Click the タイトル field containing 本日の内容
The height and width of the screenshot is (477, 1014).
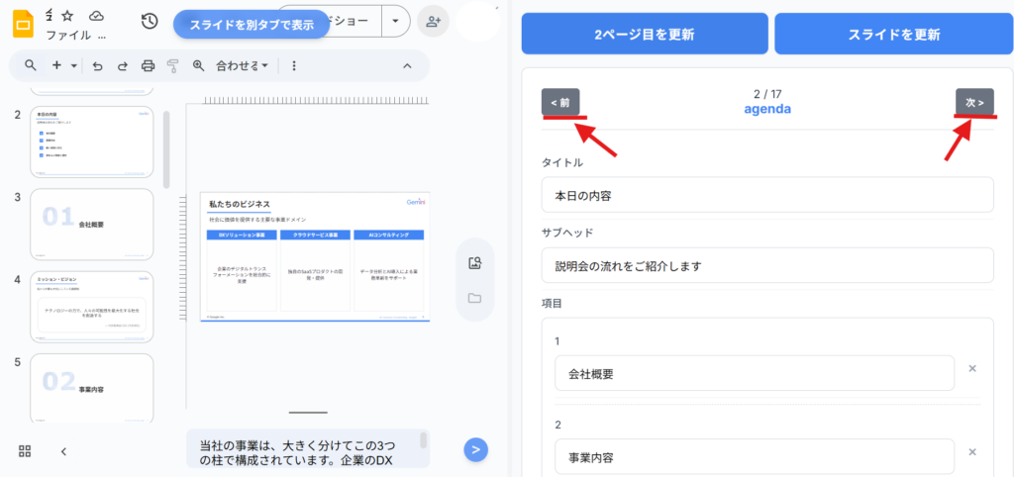click(x=767, y=195)
